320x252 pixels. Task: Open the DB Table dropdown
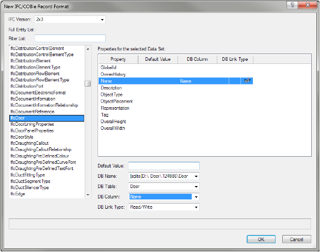[196, 187]
